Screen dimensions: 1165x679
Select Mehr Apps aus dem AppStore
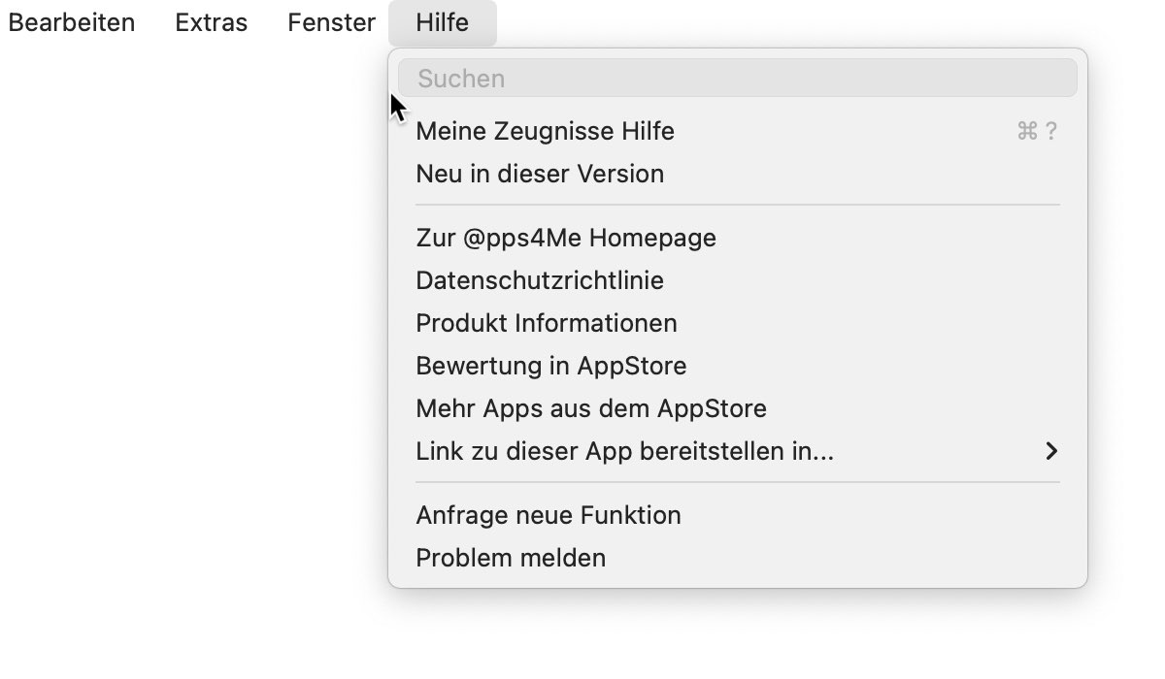[x=738, y=408]
